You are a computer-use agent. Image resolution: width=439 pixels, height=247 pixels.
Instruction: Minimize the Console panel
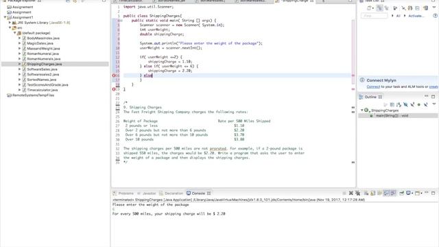tap(427, 192)
